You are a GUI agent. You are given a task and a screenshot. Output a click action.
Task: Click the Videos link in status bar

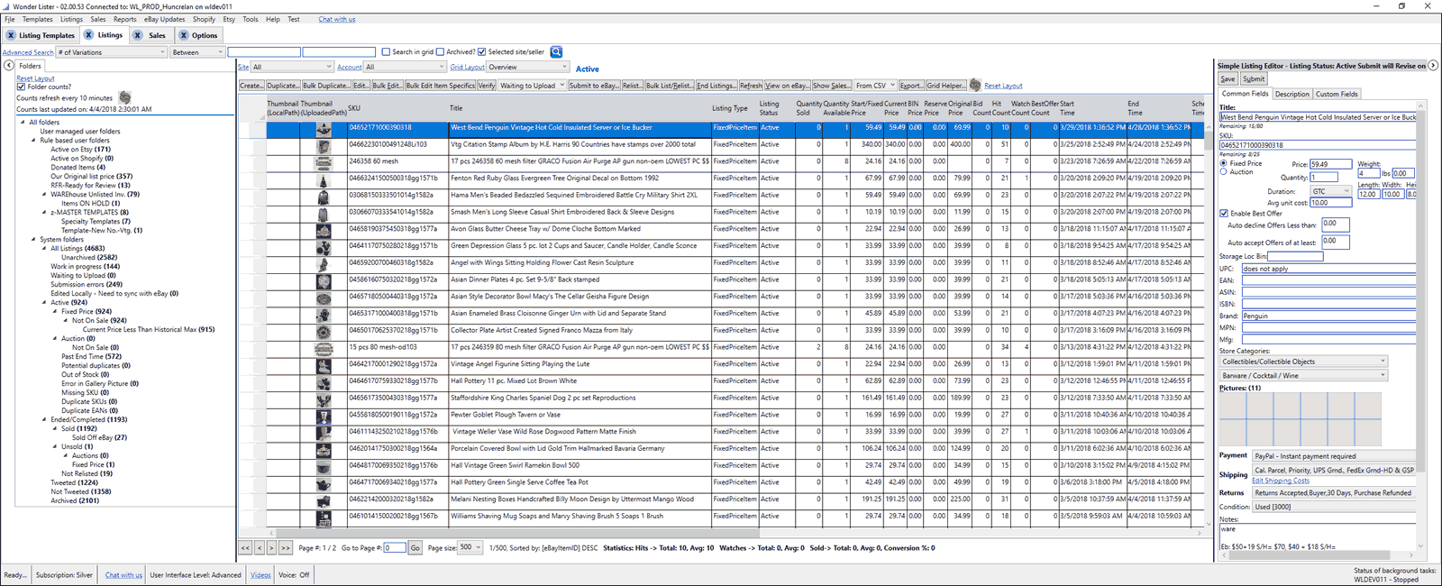click(260, 574)
